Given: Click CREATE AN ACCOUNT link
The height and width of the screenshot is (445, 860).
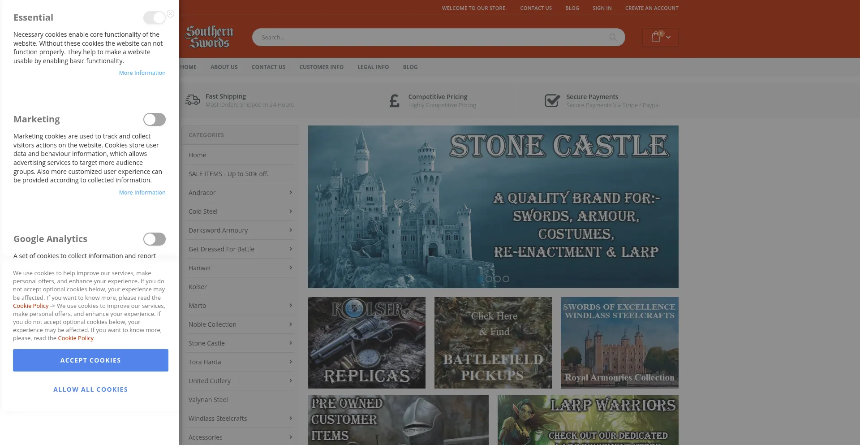Looking at the screenshot, I should [x=652, y=8].
